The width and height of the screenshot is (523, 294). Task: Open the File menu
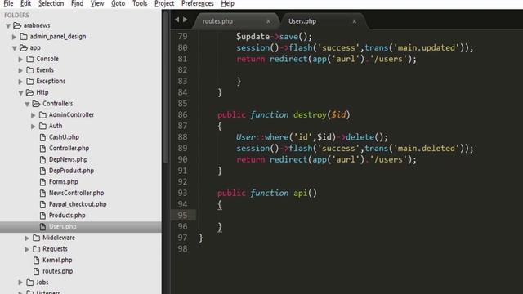[x=8, y=3]
